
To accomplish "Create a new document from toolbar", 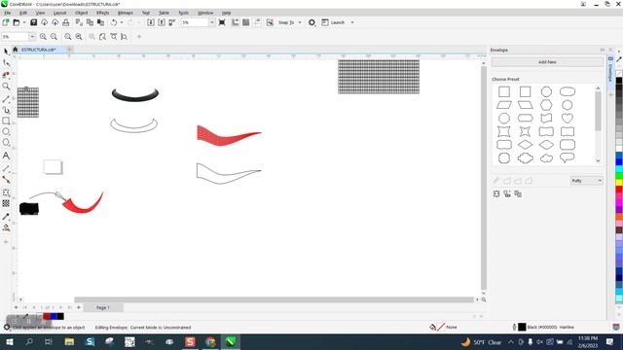I will coord(6,22).
